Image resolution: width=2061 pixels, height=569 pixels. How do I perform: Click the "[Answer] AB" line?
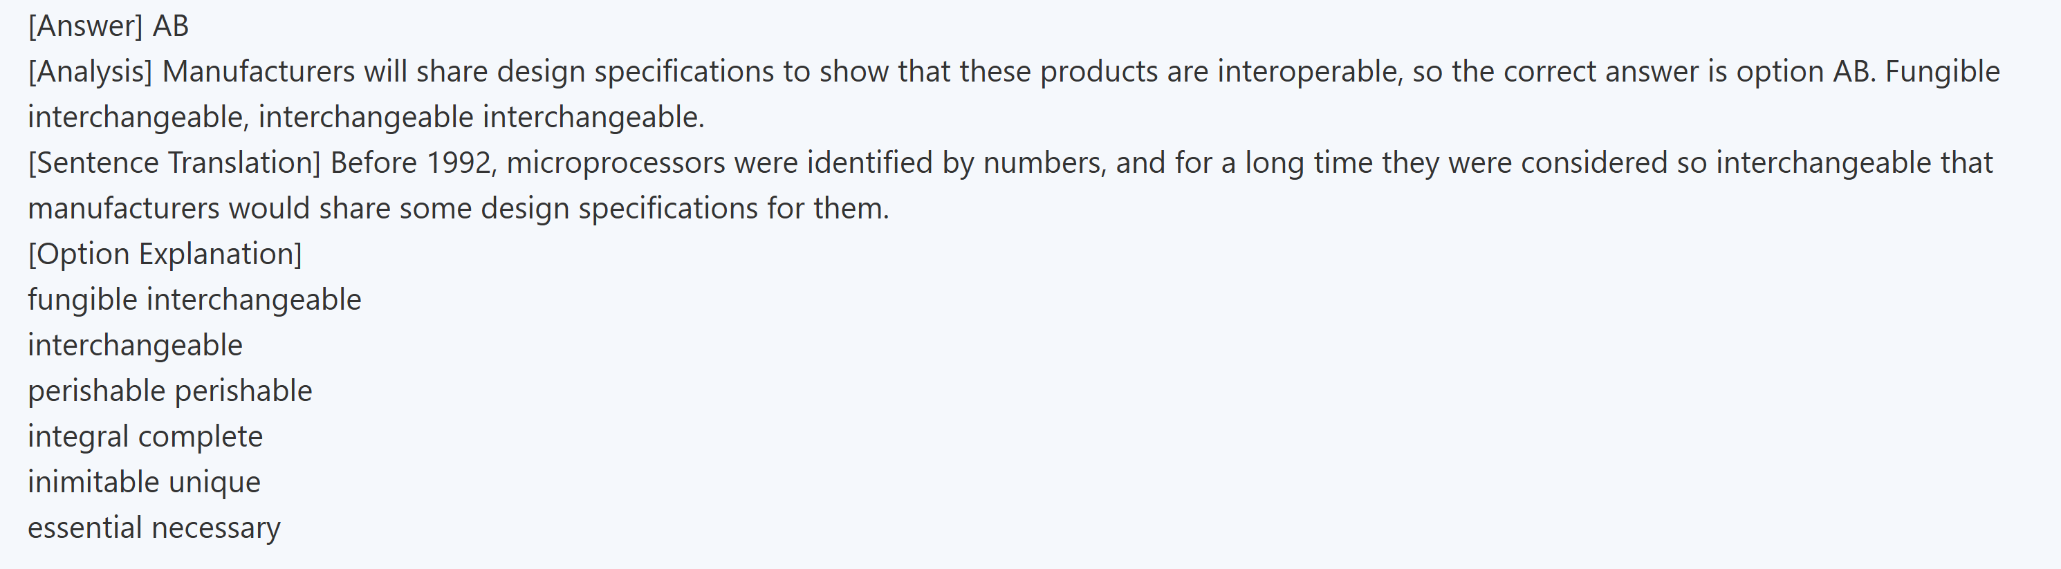coord(108,26)
